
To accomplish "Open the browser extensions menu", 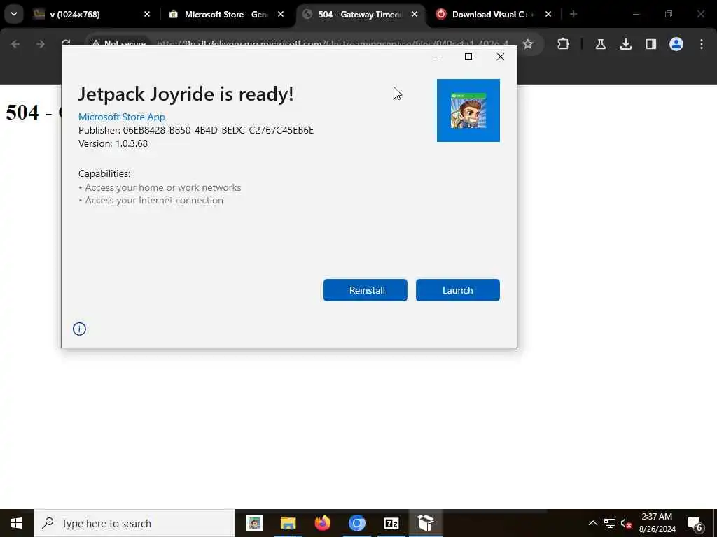I will tap(564, 44).
